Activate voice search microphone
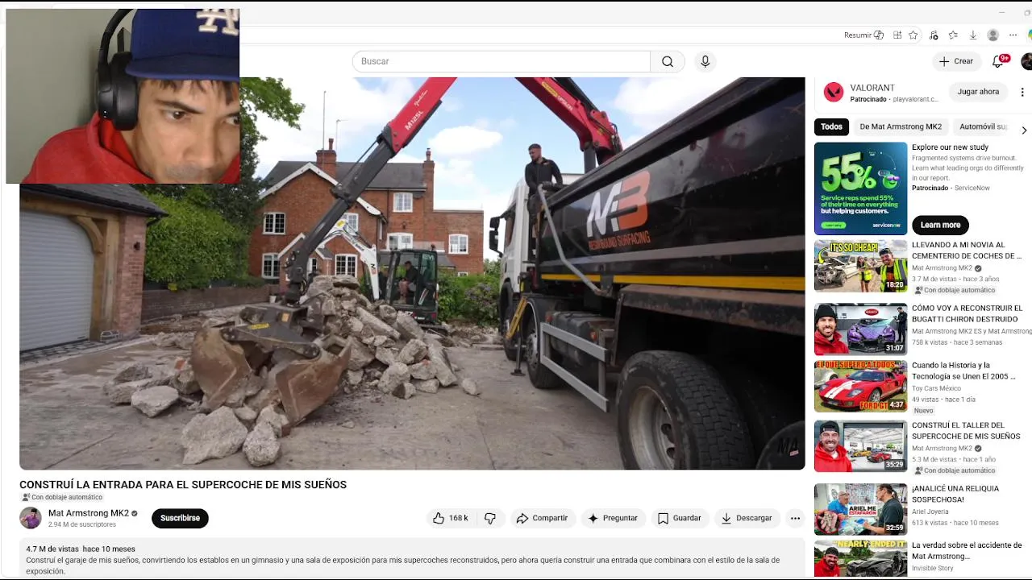 pyautogui.click(x=705, y=61)
